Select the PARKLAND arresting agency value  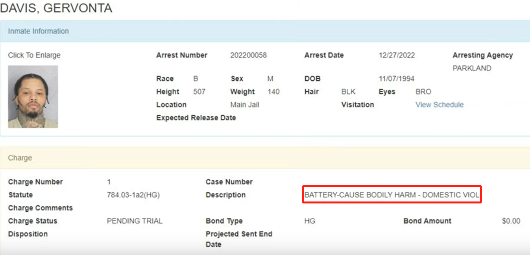click(x=472, y=68)
